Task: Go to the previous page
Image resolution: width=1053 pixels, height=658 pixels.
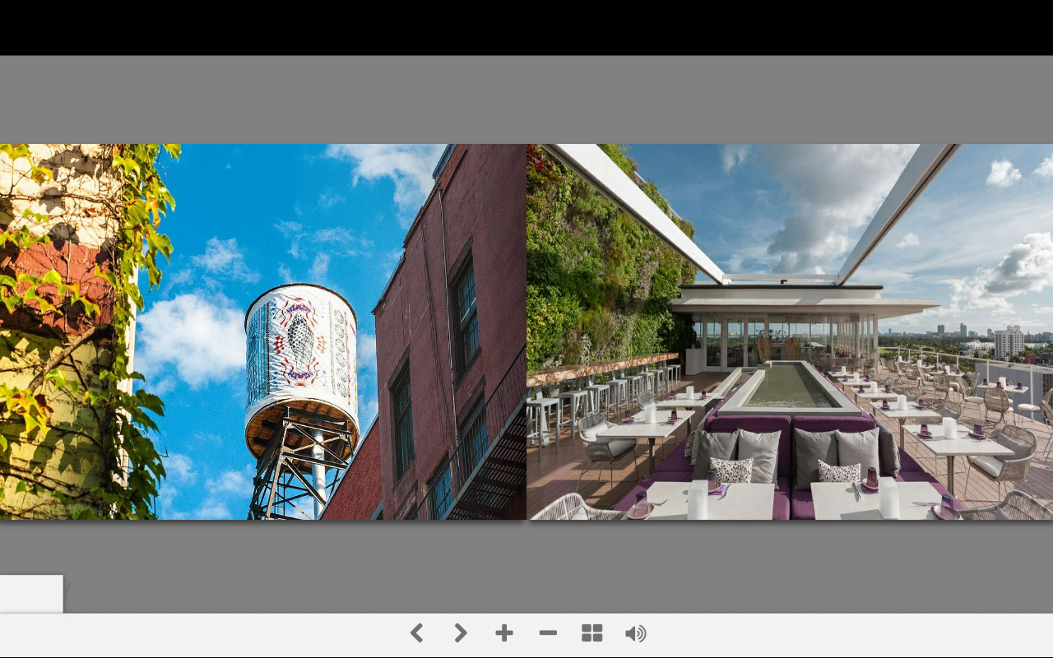Action: [x=417, y=633]
